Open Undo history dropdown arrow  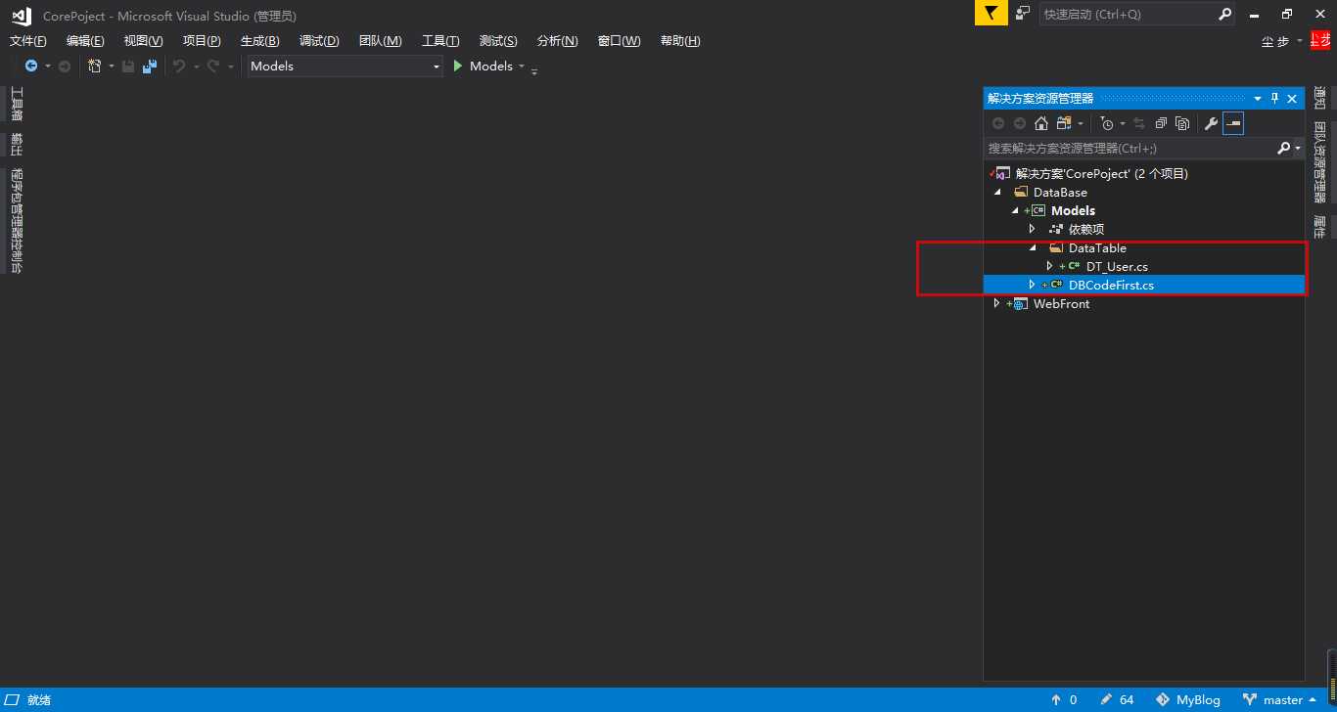[197, 67]
